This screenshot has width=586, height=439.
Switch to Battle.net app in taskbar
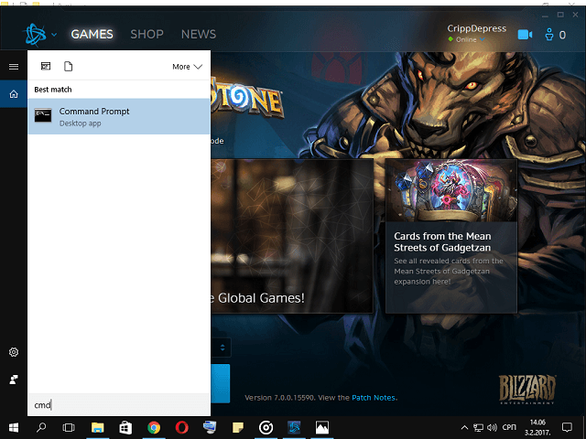point(294,427)
